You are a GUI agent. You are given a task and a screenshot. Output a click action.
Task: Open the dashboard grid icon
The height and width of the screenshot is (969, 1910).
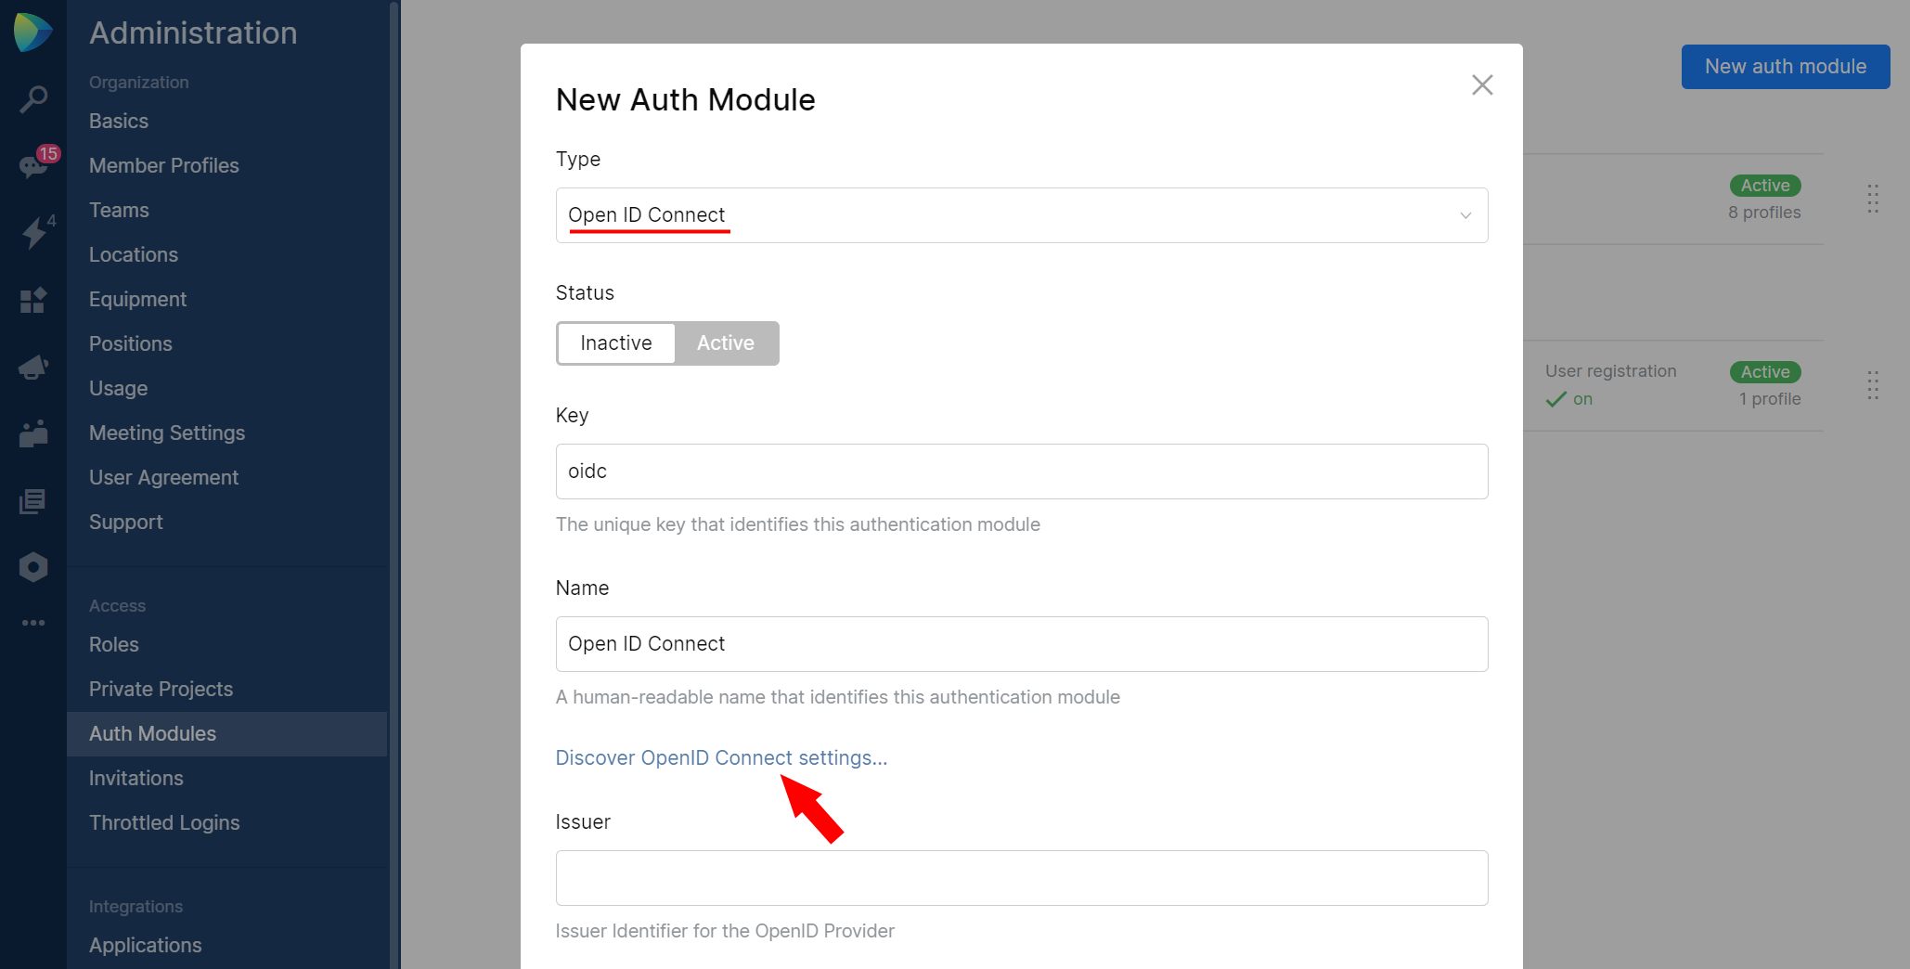pyautogui.click(x=33, y=300)
